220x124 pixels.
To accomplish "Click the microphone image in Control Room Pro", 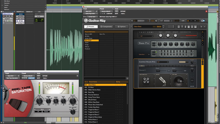I will (x=163, y=81).
